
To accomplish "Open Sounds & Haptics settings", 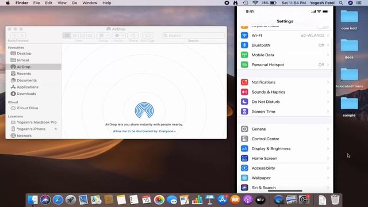I will click(285, 92).
